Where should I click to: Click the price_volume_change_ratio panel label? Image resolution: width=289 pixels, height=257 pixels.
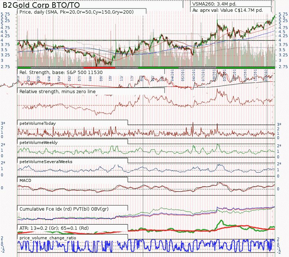(x=48, y=238)
